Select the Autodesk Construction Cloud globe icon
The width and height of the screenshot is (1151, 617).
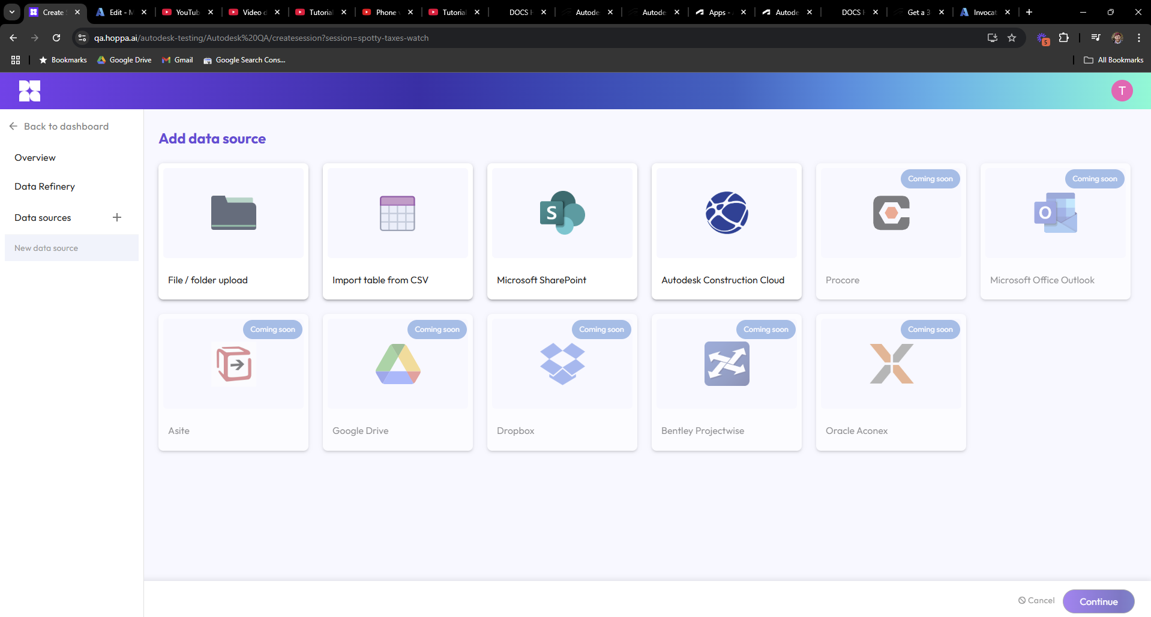(x=727, y=212)
